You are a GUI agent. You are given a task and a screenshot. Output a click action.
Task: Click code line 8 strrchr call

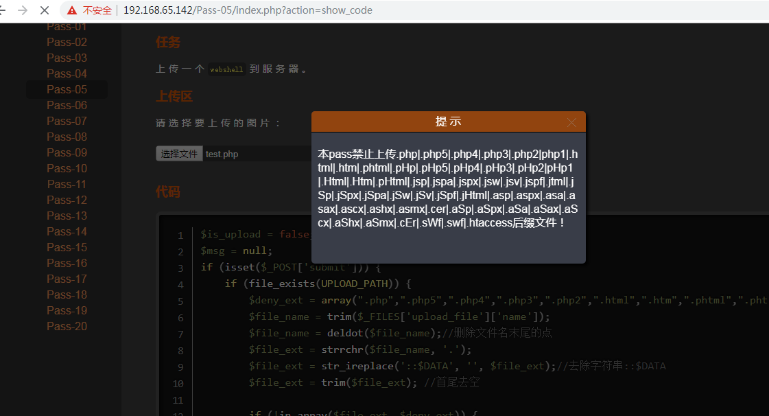click(360, 349)
